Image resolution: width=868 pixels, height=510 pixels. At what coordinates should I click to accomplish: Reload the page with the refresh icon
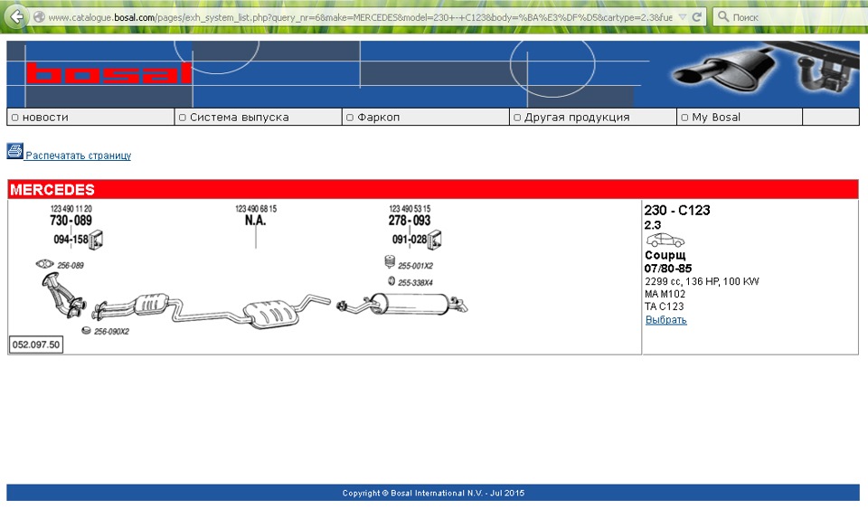pos(697,17)
